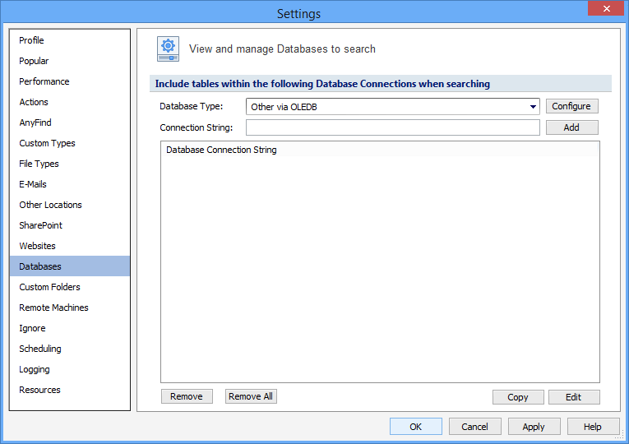The image size is (629, 444).
Task: Go to the SharePoint settings section
Action: pos(41,225)
